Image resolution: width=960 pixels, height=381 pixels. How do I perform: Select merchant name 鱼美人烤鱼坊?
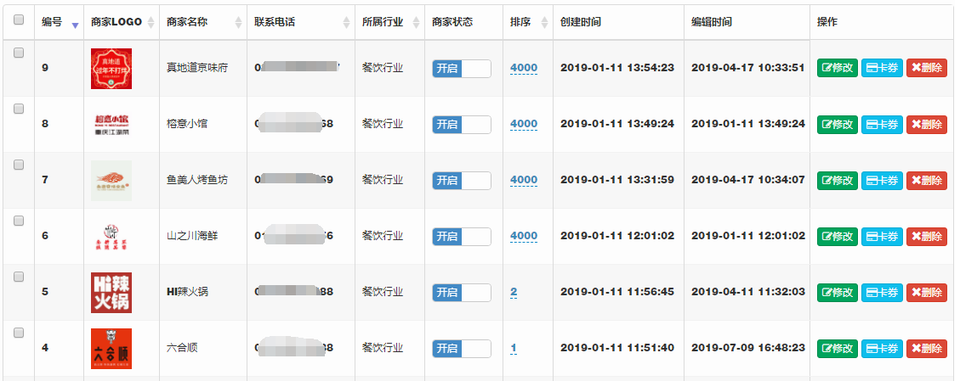(x=197, y=180)
